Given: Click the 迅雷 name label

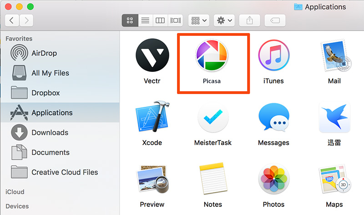Looking at the screenshot, I should (334, 142).
